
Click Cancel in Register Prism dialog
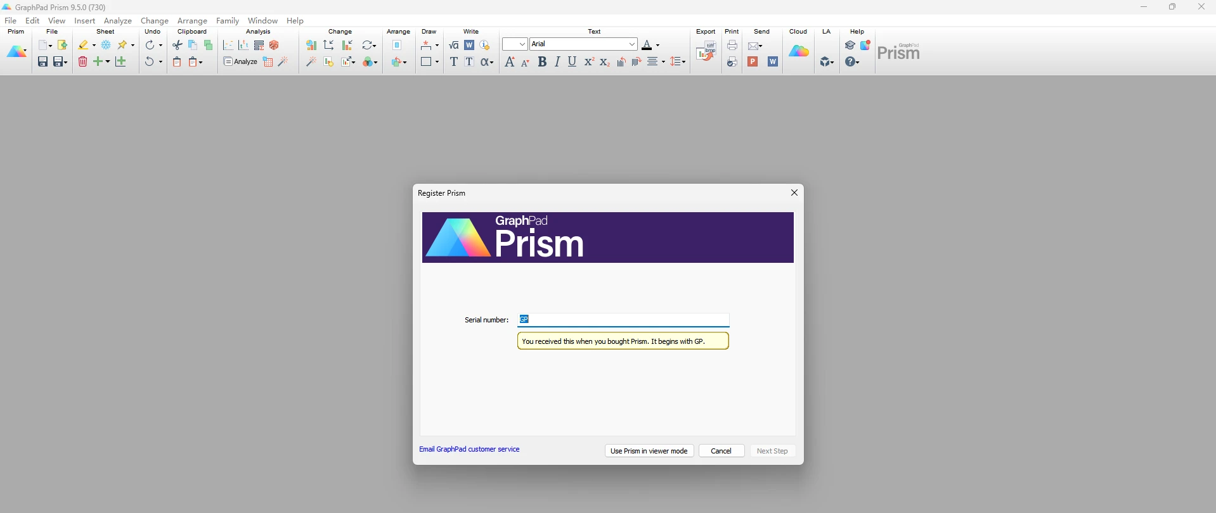pos(721,451)
